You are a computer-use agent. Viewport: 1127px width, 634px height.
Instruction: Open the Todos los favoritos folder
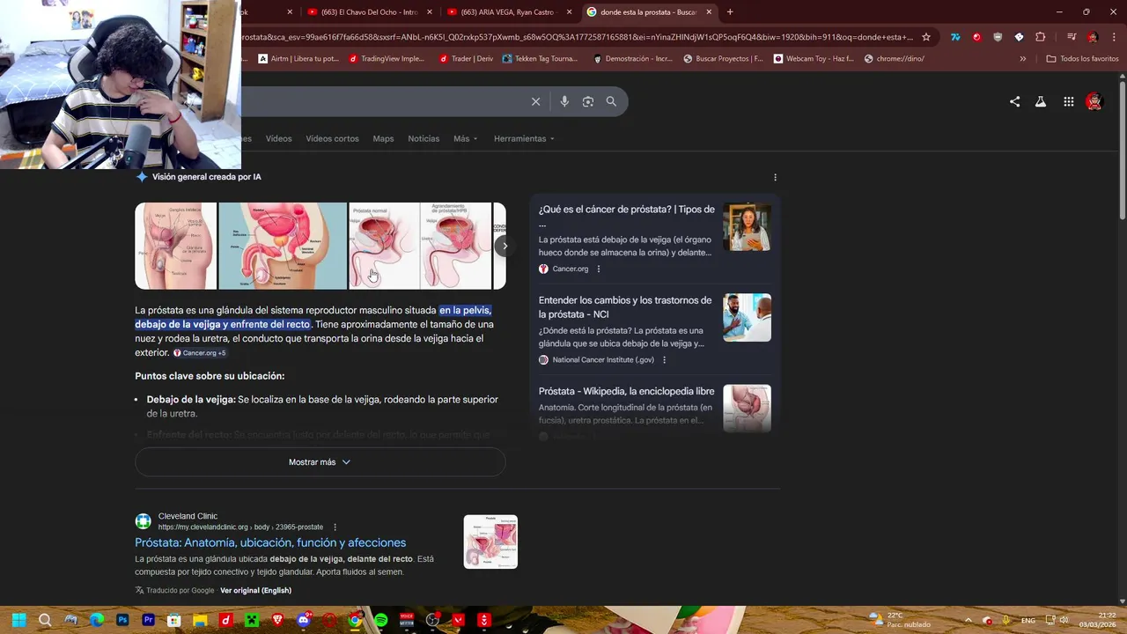point(1082,59)
